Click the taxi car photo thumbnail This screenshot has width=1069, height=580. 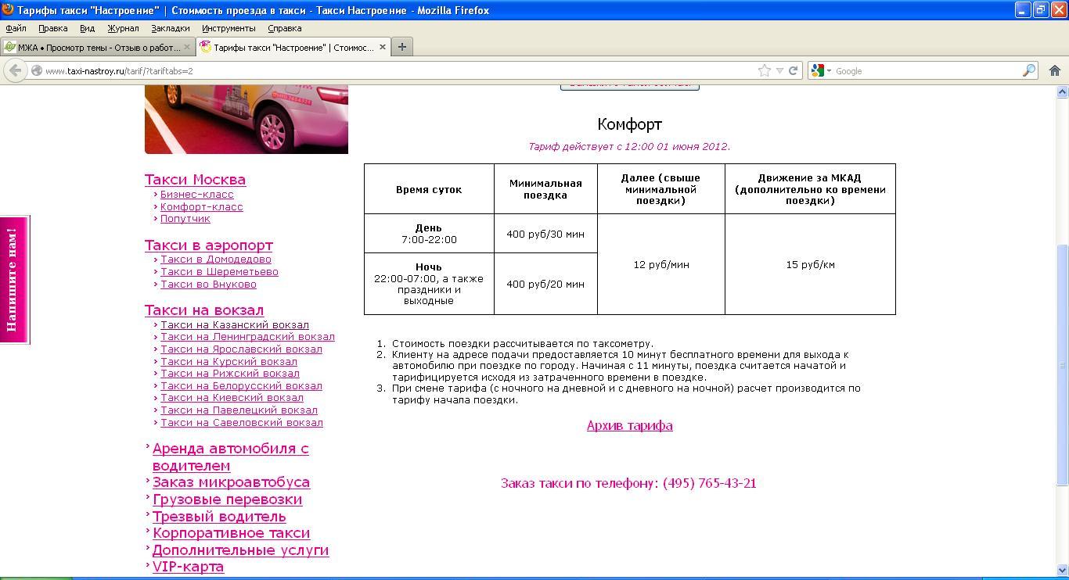pos(246,119)
